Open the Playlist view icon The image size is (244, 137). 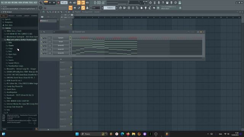(120, 8)
